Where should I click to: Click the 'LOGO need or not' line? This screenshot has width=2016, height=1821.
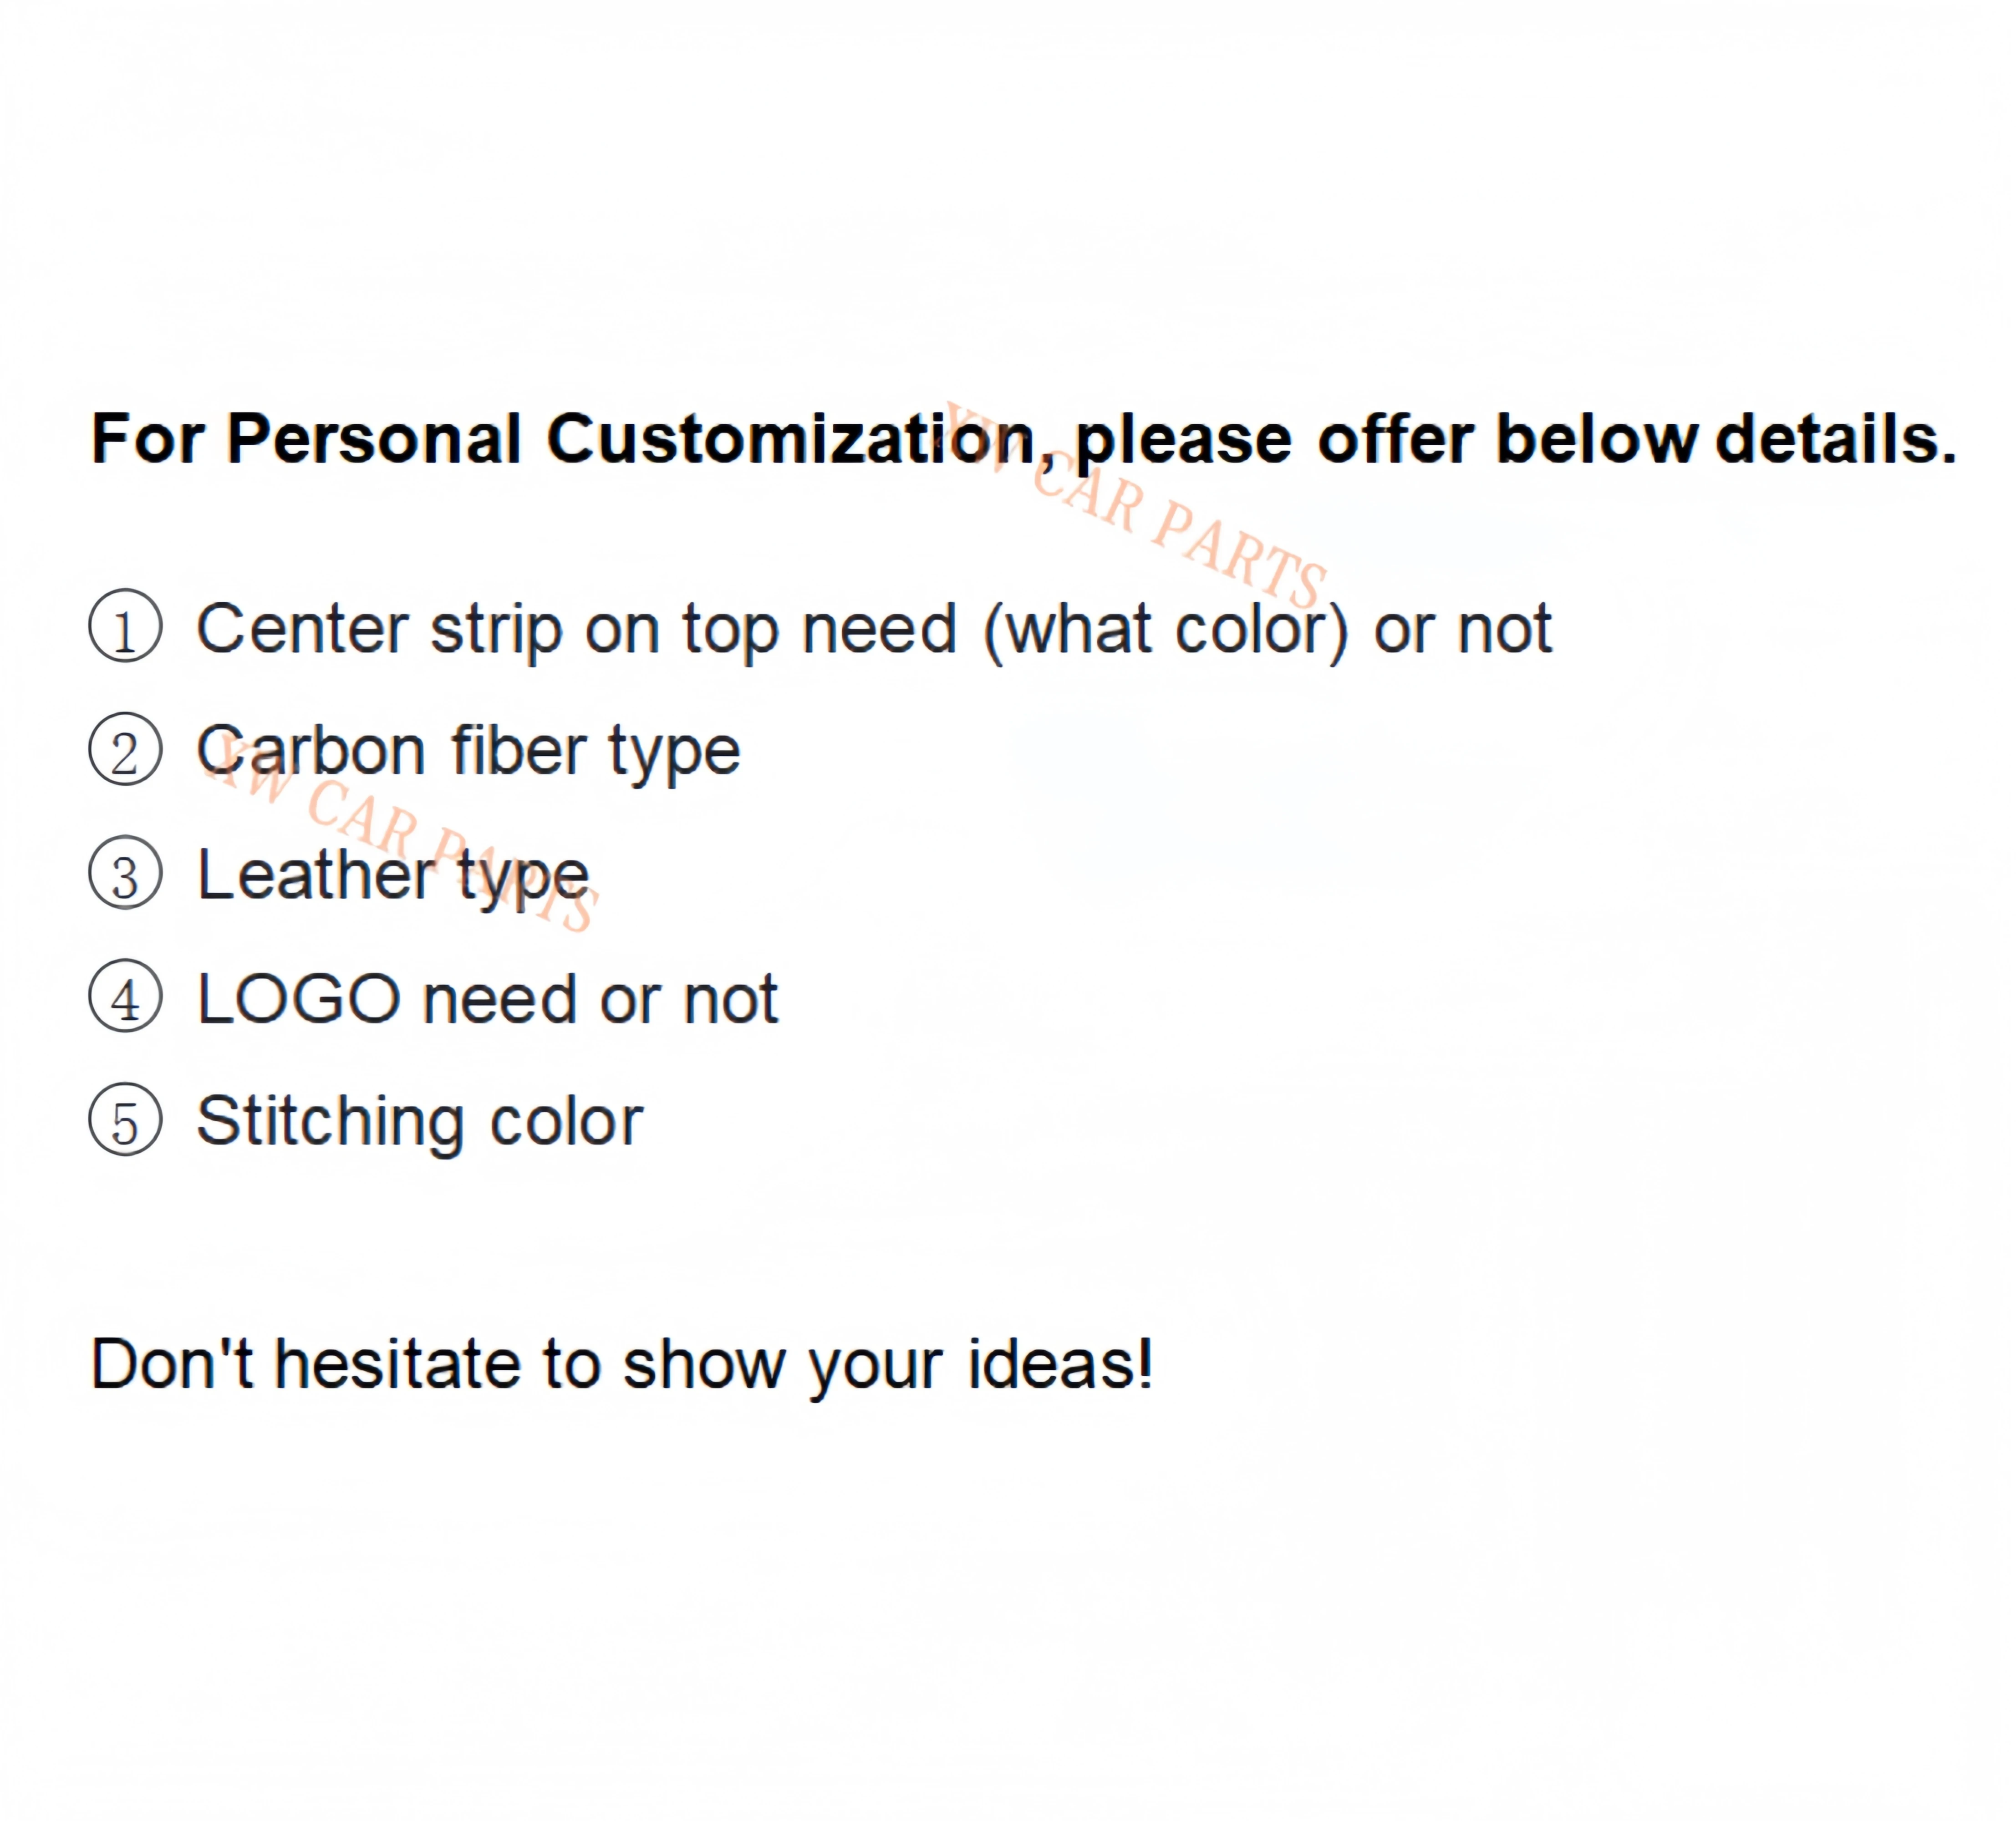coord(487,999)
